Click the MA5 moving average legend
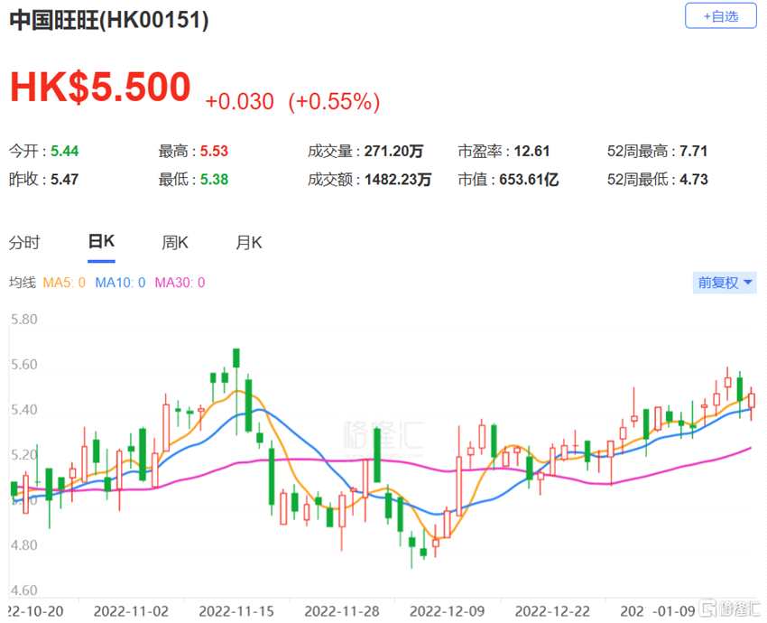The image size is (767, 623). point(64,283)
